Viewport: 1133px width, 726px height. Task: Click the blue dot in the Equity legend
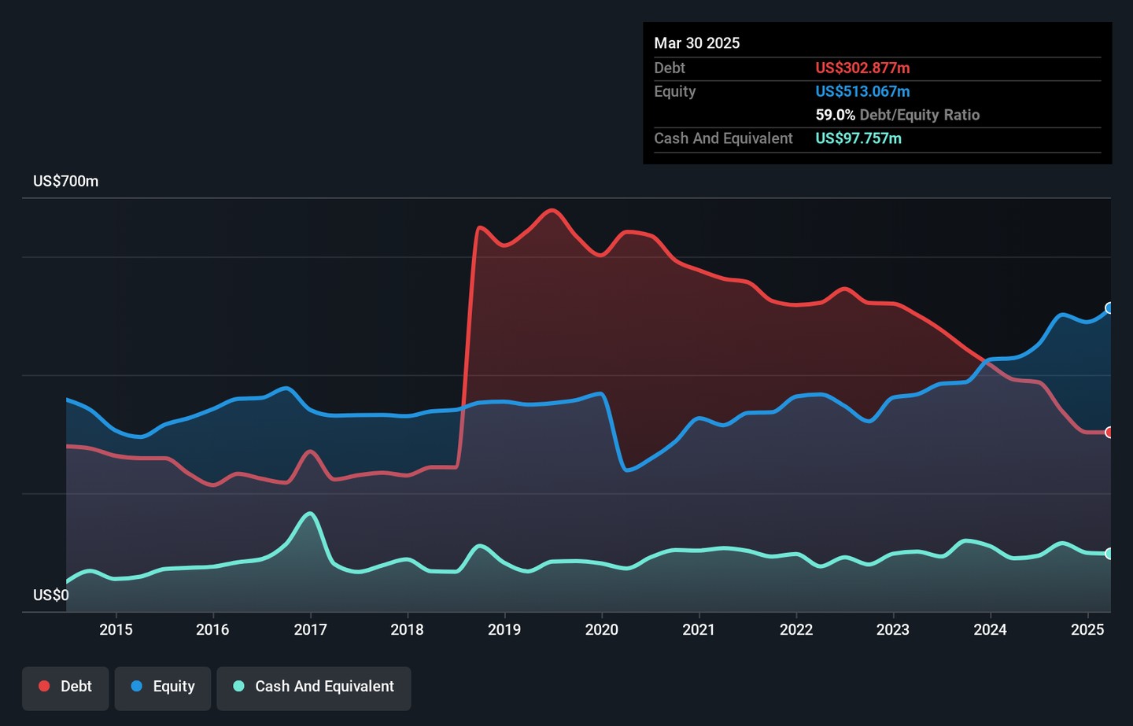[x=137, y=687]
